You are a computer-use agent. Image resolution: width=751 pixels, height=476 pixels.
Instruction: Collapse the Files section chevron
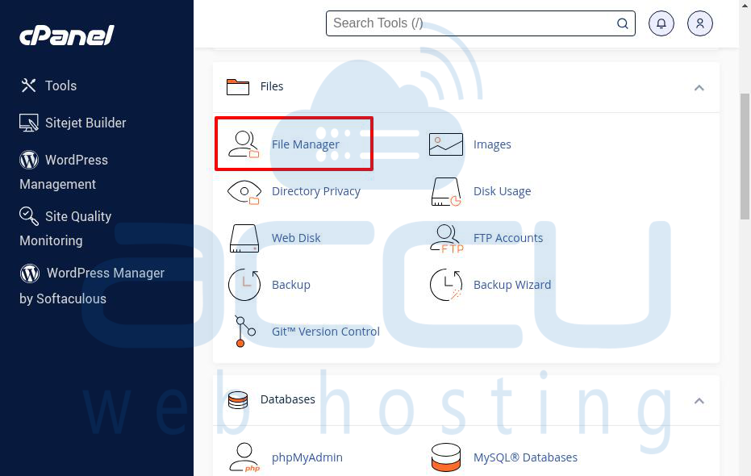click(x=699, y=88)
